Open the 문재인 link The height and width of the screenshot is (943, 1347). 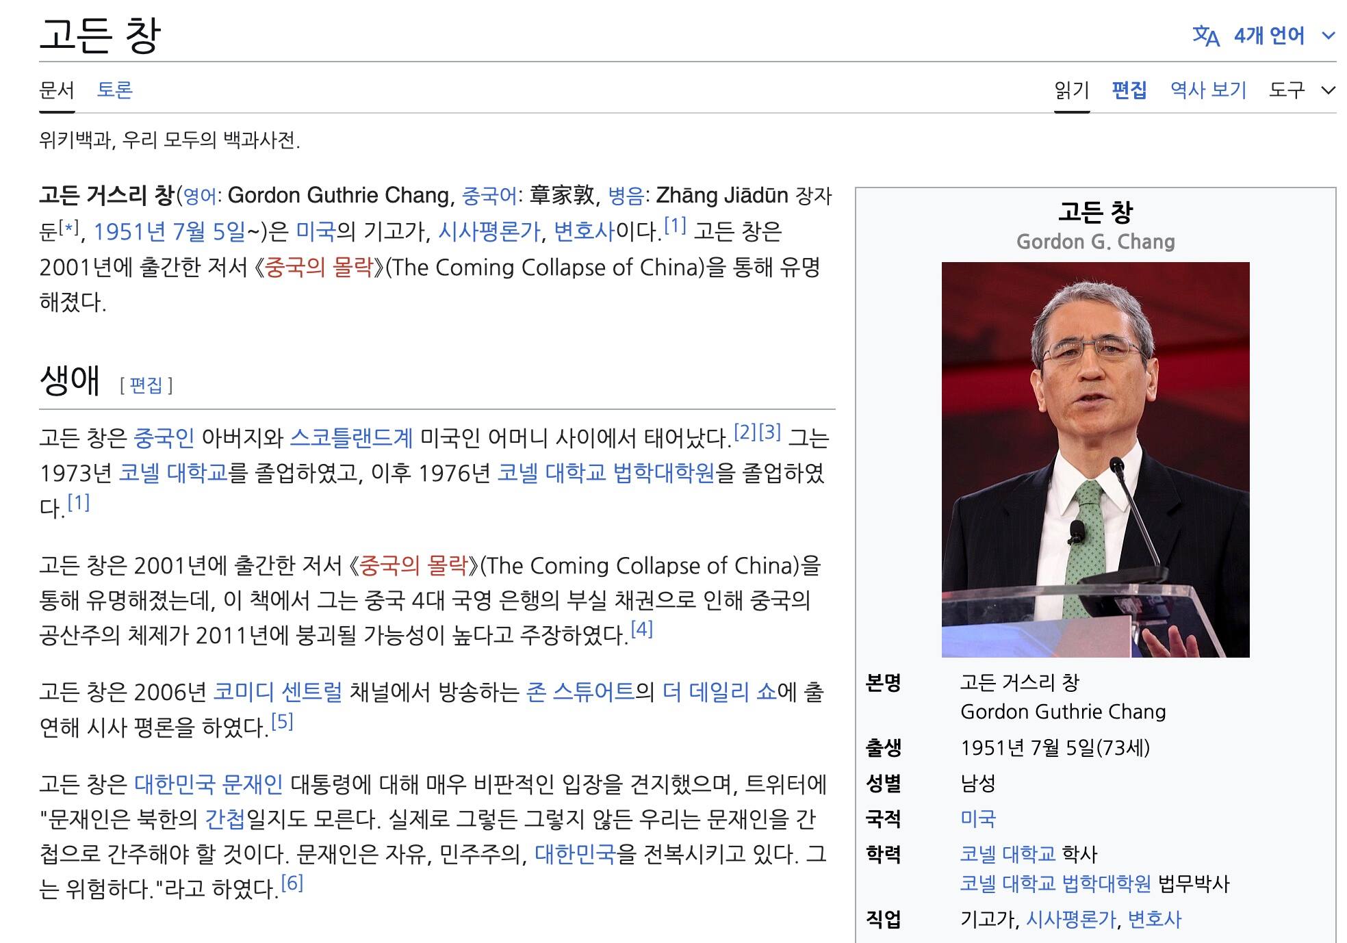[252, 784]
